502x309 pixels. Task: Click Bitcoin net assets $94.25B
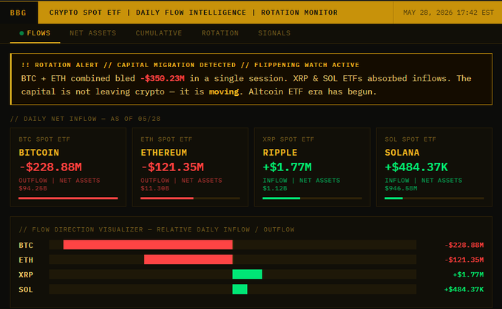(33, 188)
